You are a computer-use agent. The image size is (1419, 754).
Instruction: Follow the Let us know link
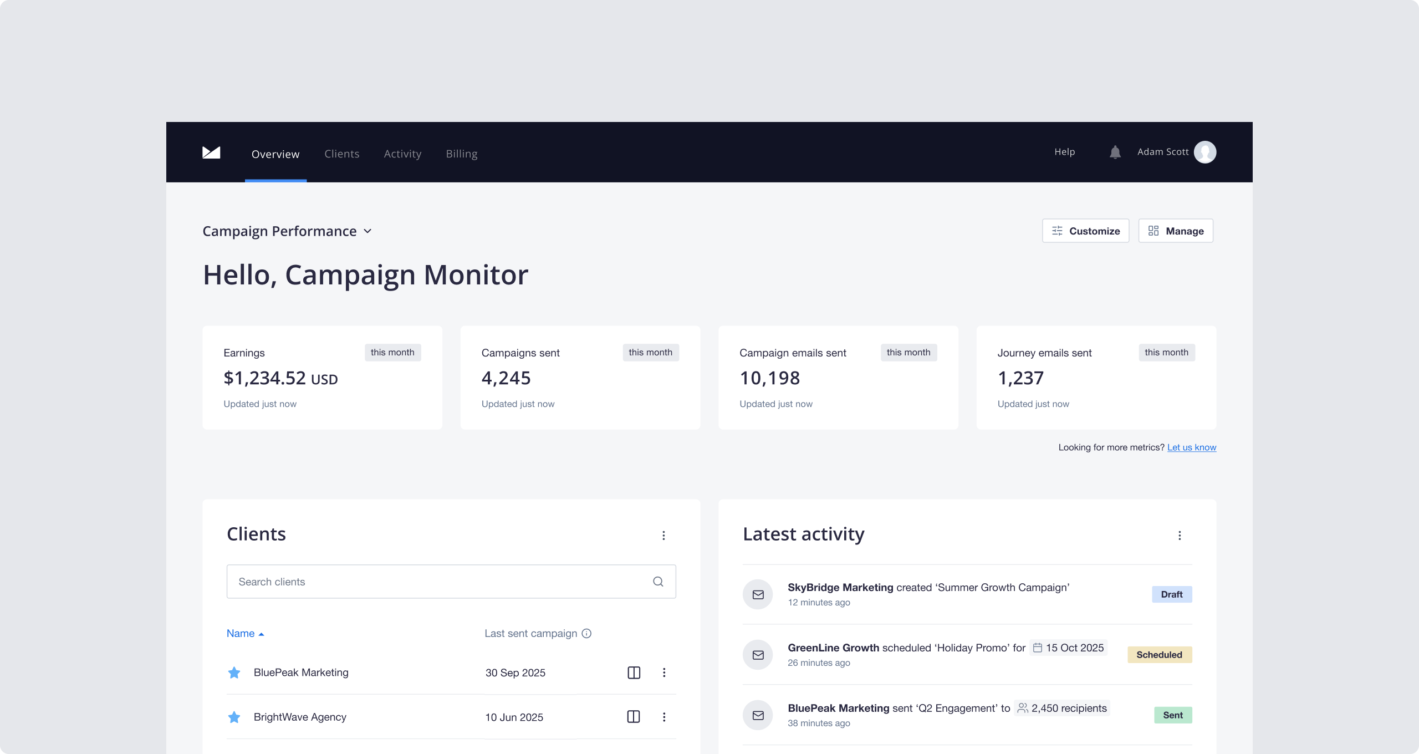(x=1191, y=447)
